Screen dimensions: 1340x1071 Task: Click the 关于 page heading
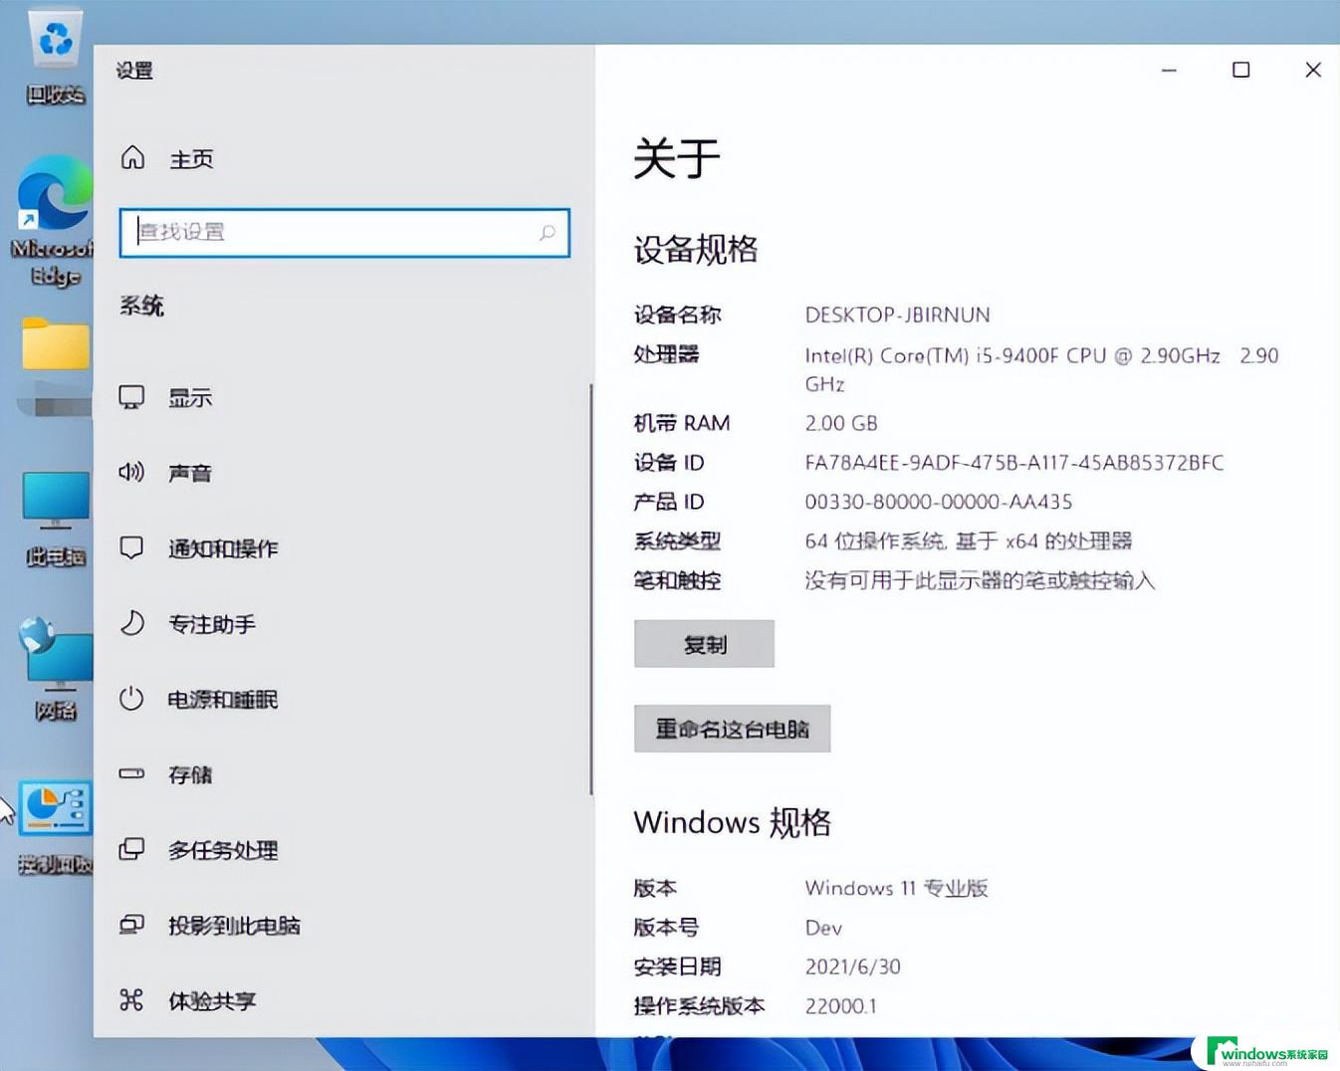click(676, 158)
